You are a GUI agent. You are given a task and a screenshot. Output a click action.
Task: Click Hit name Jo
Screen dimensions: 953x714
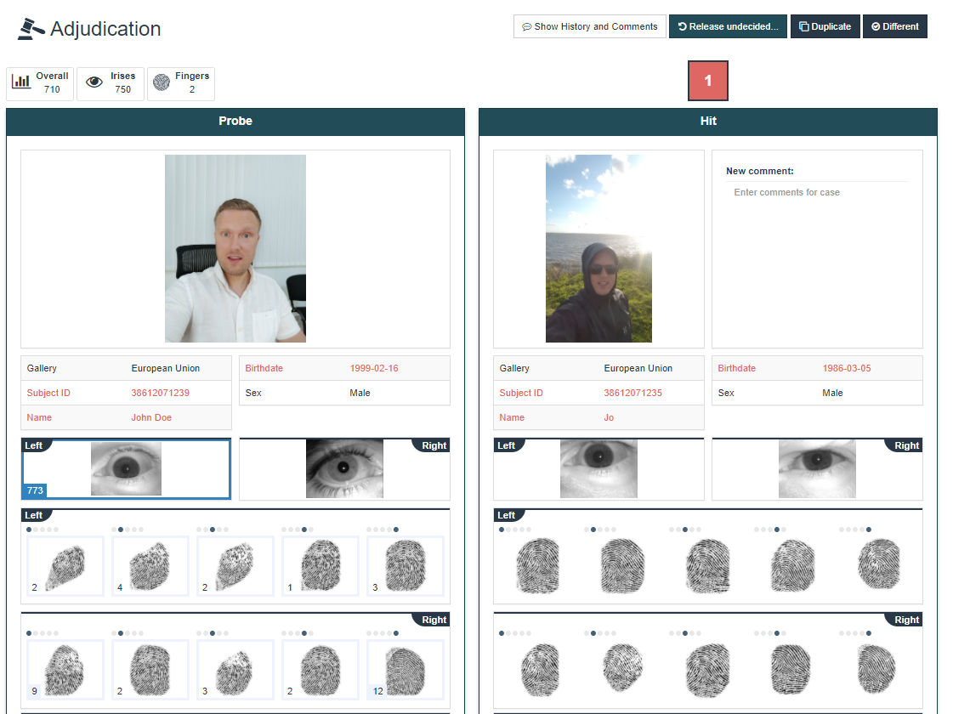(x=609, y=417)
